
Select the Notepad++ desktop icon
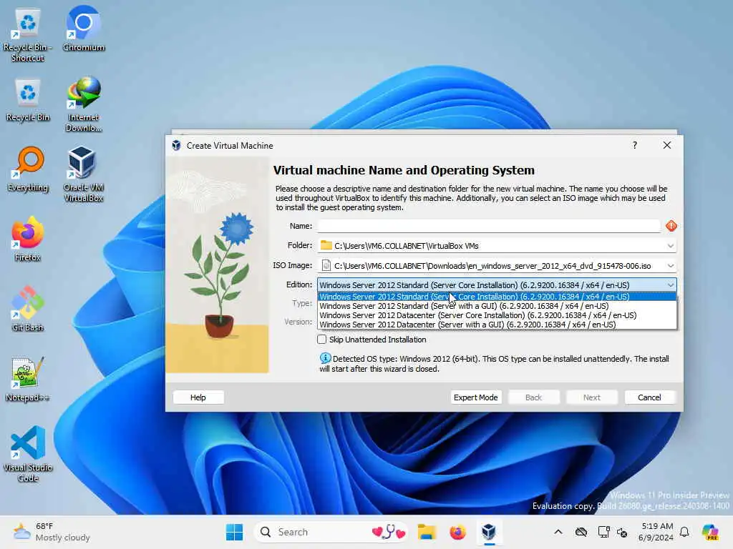[x=28, y=379]
